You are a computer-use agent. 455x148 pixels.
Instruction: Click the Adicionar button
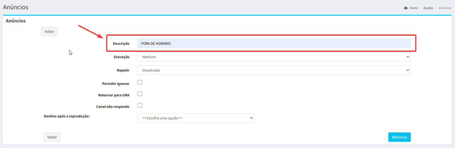pyautogui.click(x=399, y=137)
